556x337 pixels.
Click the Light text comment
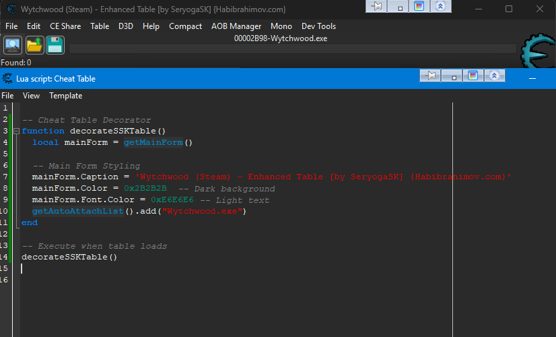click(235, 200)
